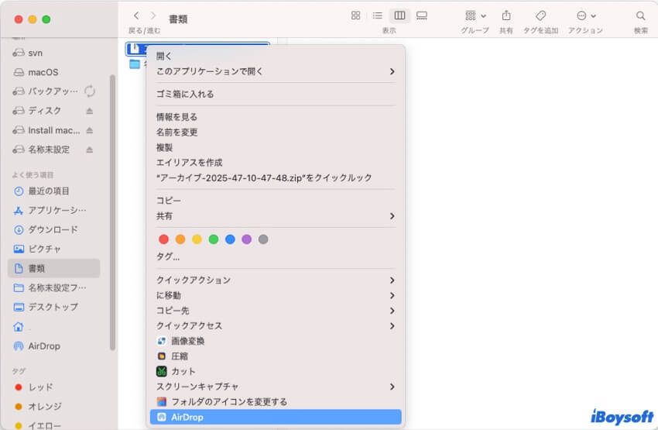The height and width of the screenshot is (430, 658).
Task: Choose フォルダのアイコンを変更する entry
Action: (x=276, y=402)
